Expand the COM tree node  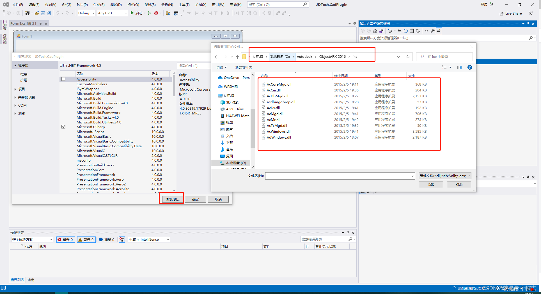[x=15, y=105]
